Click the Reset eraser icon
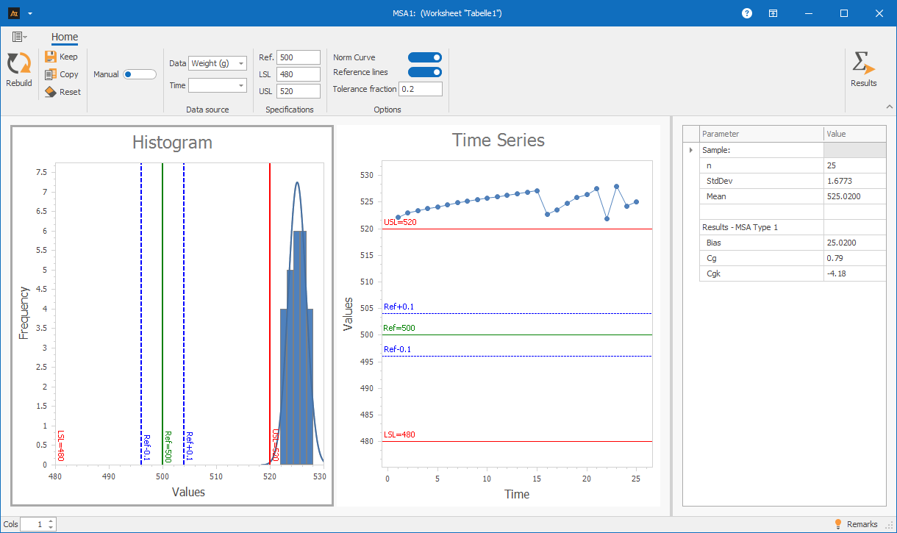 click(51, 92)
